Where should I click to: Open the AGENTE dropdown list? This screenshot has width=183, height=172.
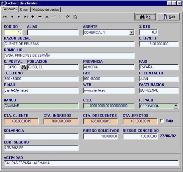click(132, 32)
